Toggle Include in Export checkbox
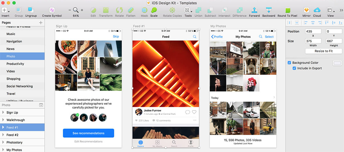Viewport: 344px width, 152px height. 294,68
